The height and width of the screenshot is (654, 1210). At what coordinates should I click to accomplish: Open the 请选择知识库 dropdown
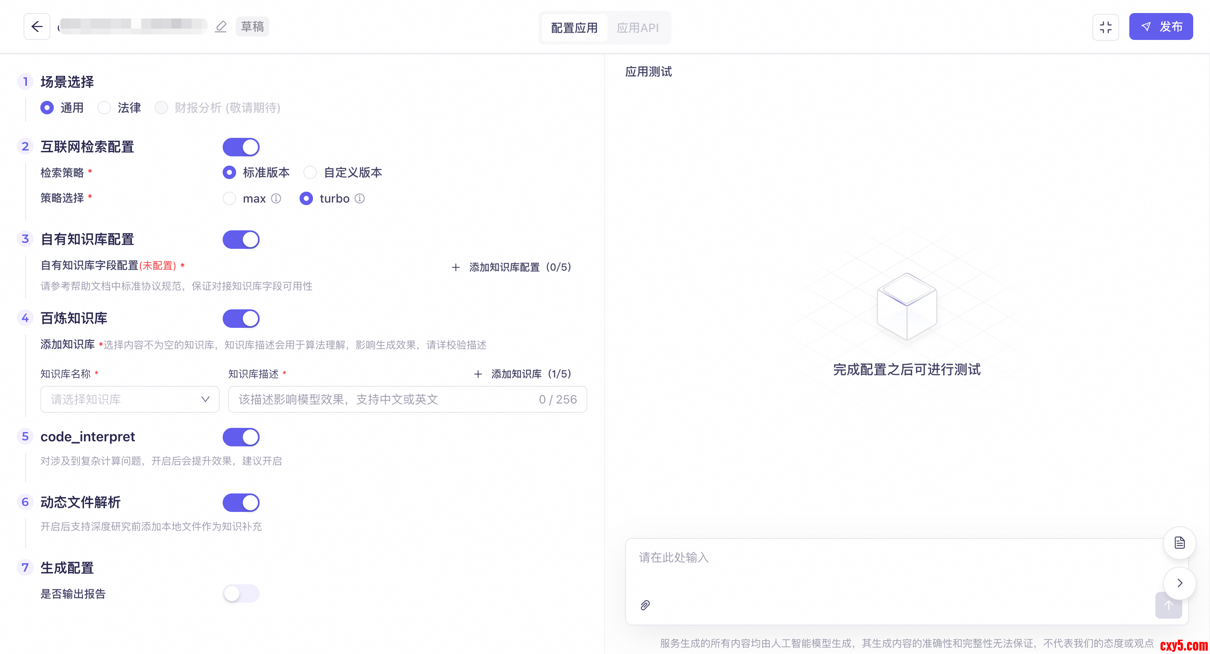(130, 399)
